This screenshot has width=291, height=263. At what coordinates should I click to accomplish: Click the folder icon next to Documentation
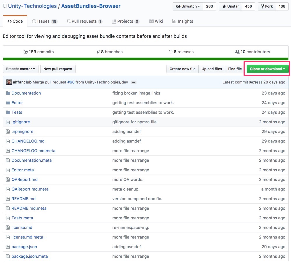coord(8,93)
